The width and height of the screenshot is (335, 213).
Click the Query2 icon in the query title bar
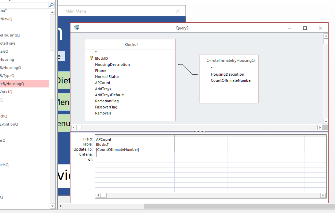[x=76, y=28]
